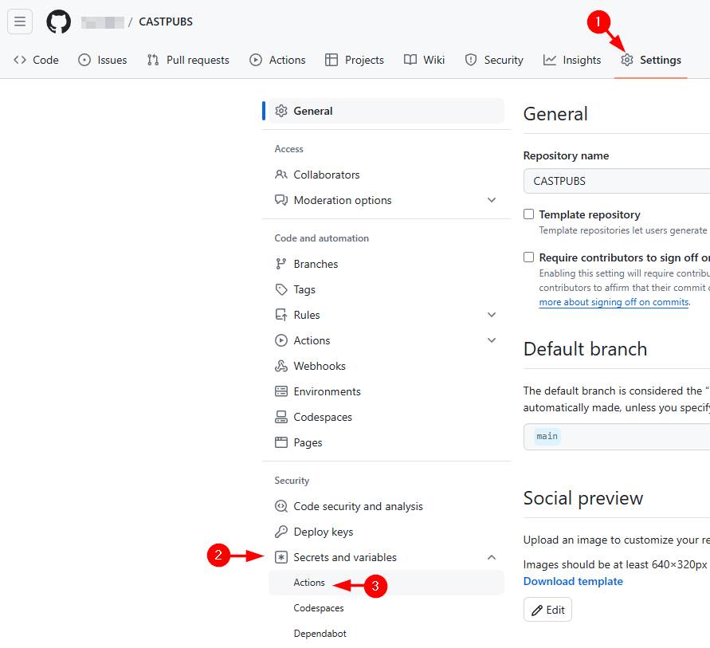Click the Webhooks icon in sidebar
The height and width of the screenshot is (648, 710).
(x=280, y=366)
